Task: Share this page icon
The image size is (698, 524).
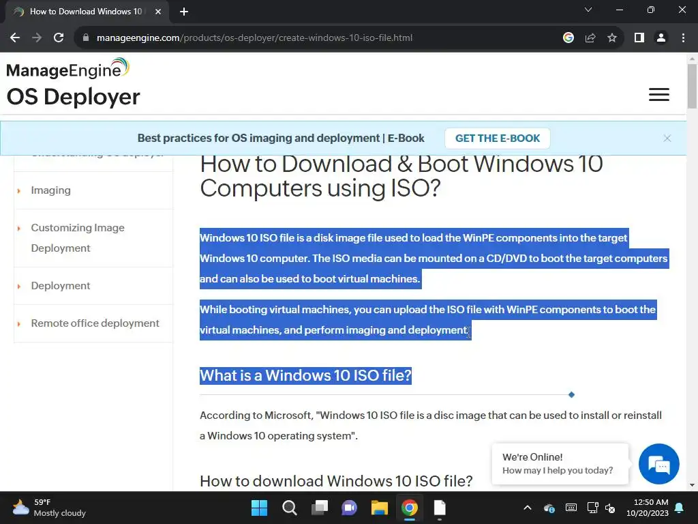Action: [590, 38]
